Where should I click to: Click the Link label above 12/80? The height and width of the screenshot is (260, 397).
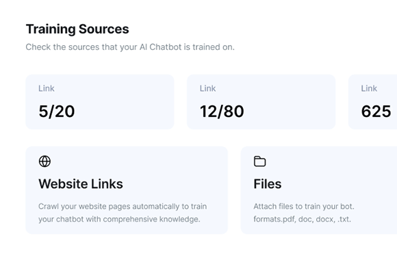207,88
